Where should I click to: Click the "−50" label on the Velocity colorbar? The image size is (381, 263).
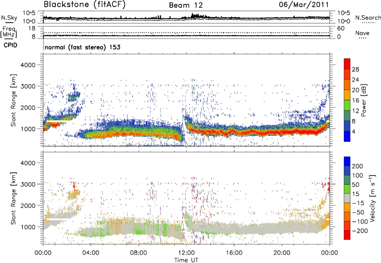(358, 212)
